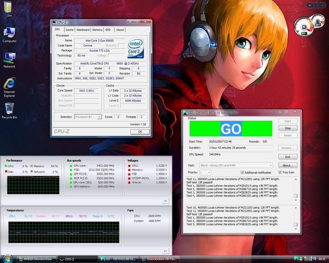Image resolution: width=329 pixels, height=263 pixels.
Task: Click the sidebar add gadget plus icon
Action: (310, 5)
